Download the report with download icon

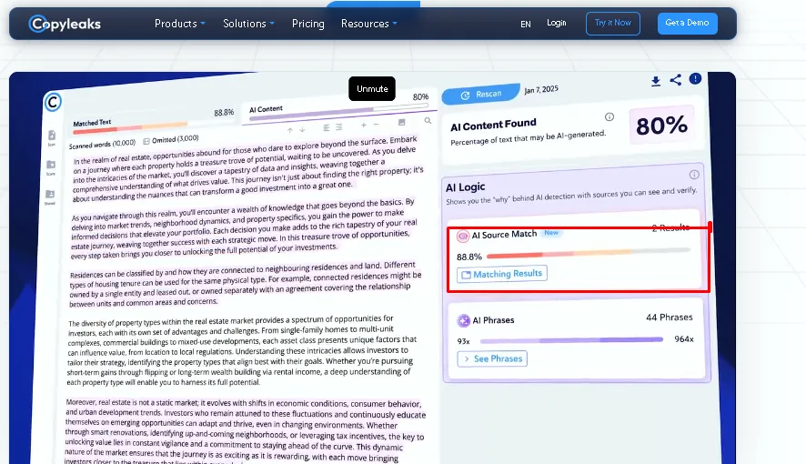point(655,81)
